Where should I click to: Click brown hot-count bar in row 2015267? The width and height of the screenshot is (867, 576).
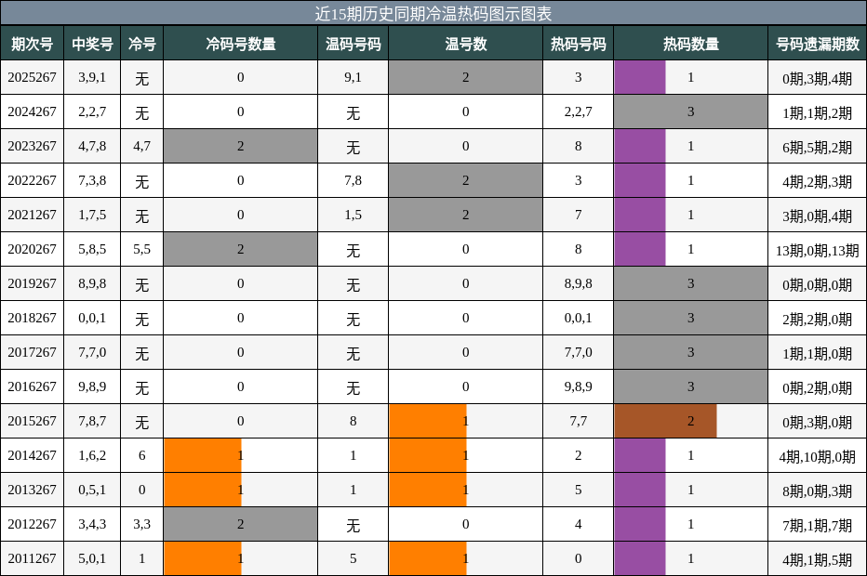click(x=665, y=421)
